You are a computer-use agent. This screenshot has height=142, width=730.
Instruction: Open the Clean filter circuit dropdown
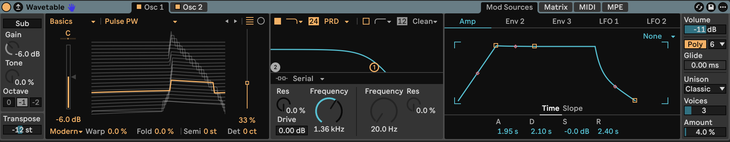click(425, 21)
